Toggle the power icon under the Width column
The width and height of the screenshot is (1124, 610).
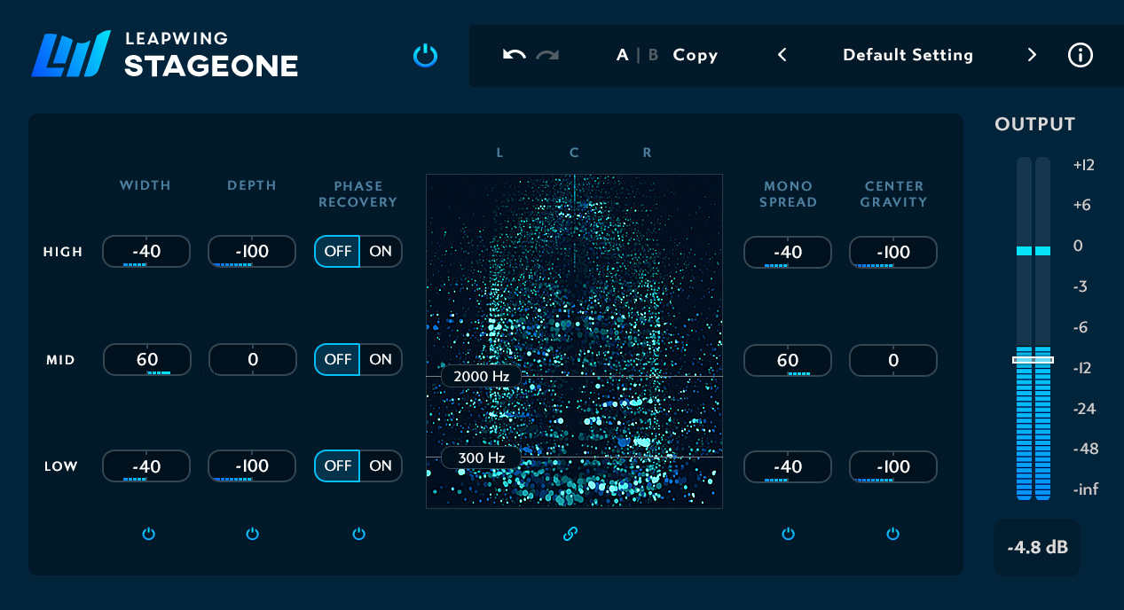(x=148, y=534)
